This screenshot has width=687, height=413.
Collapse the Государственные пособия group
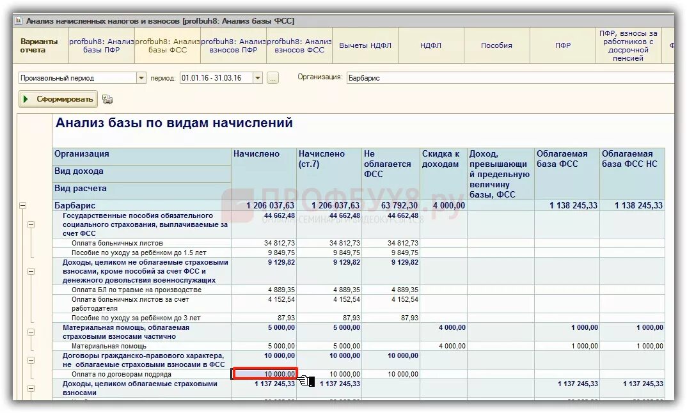tap(31, 224)
